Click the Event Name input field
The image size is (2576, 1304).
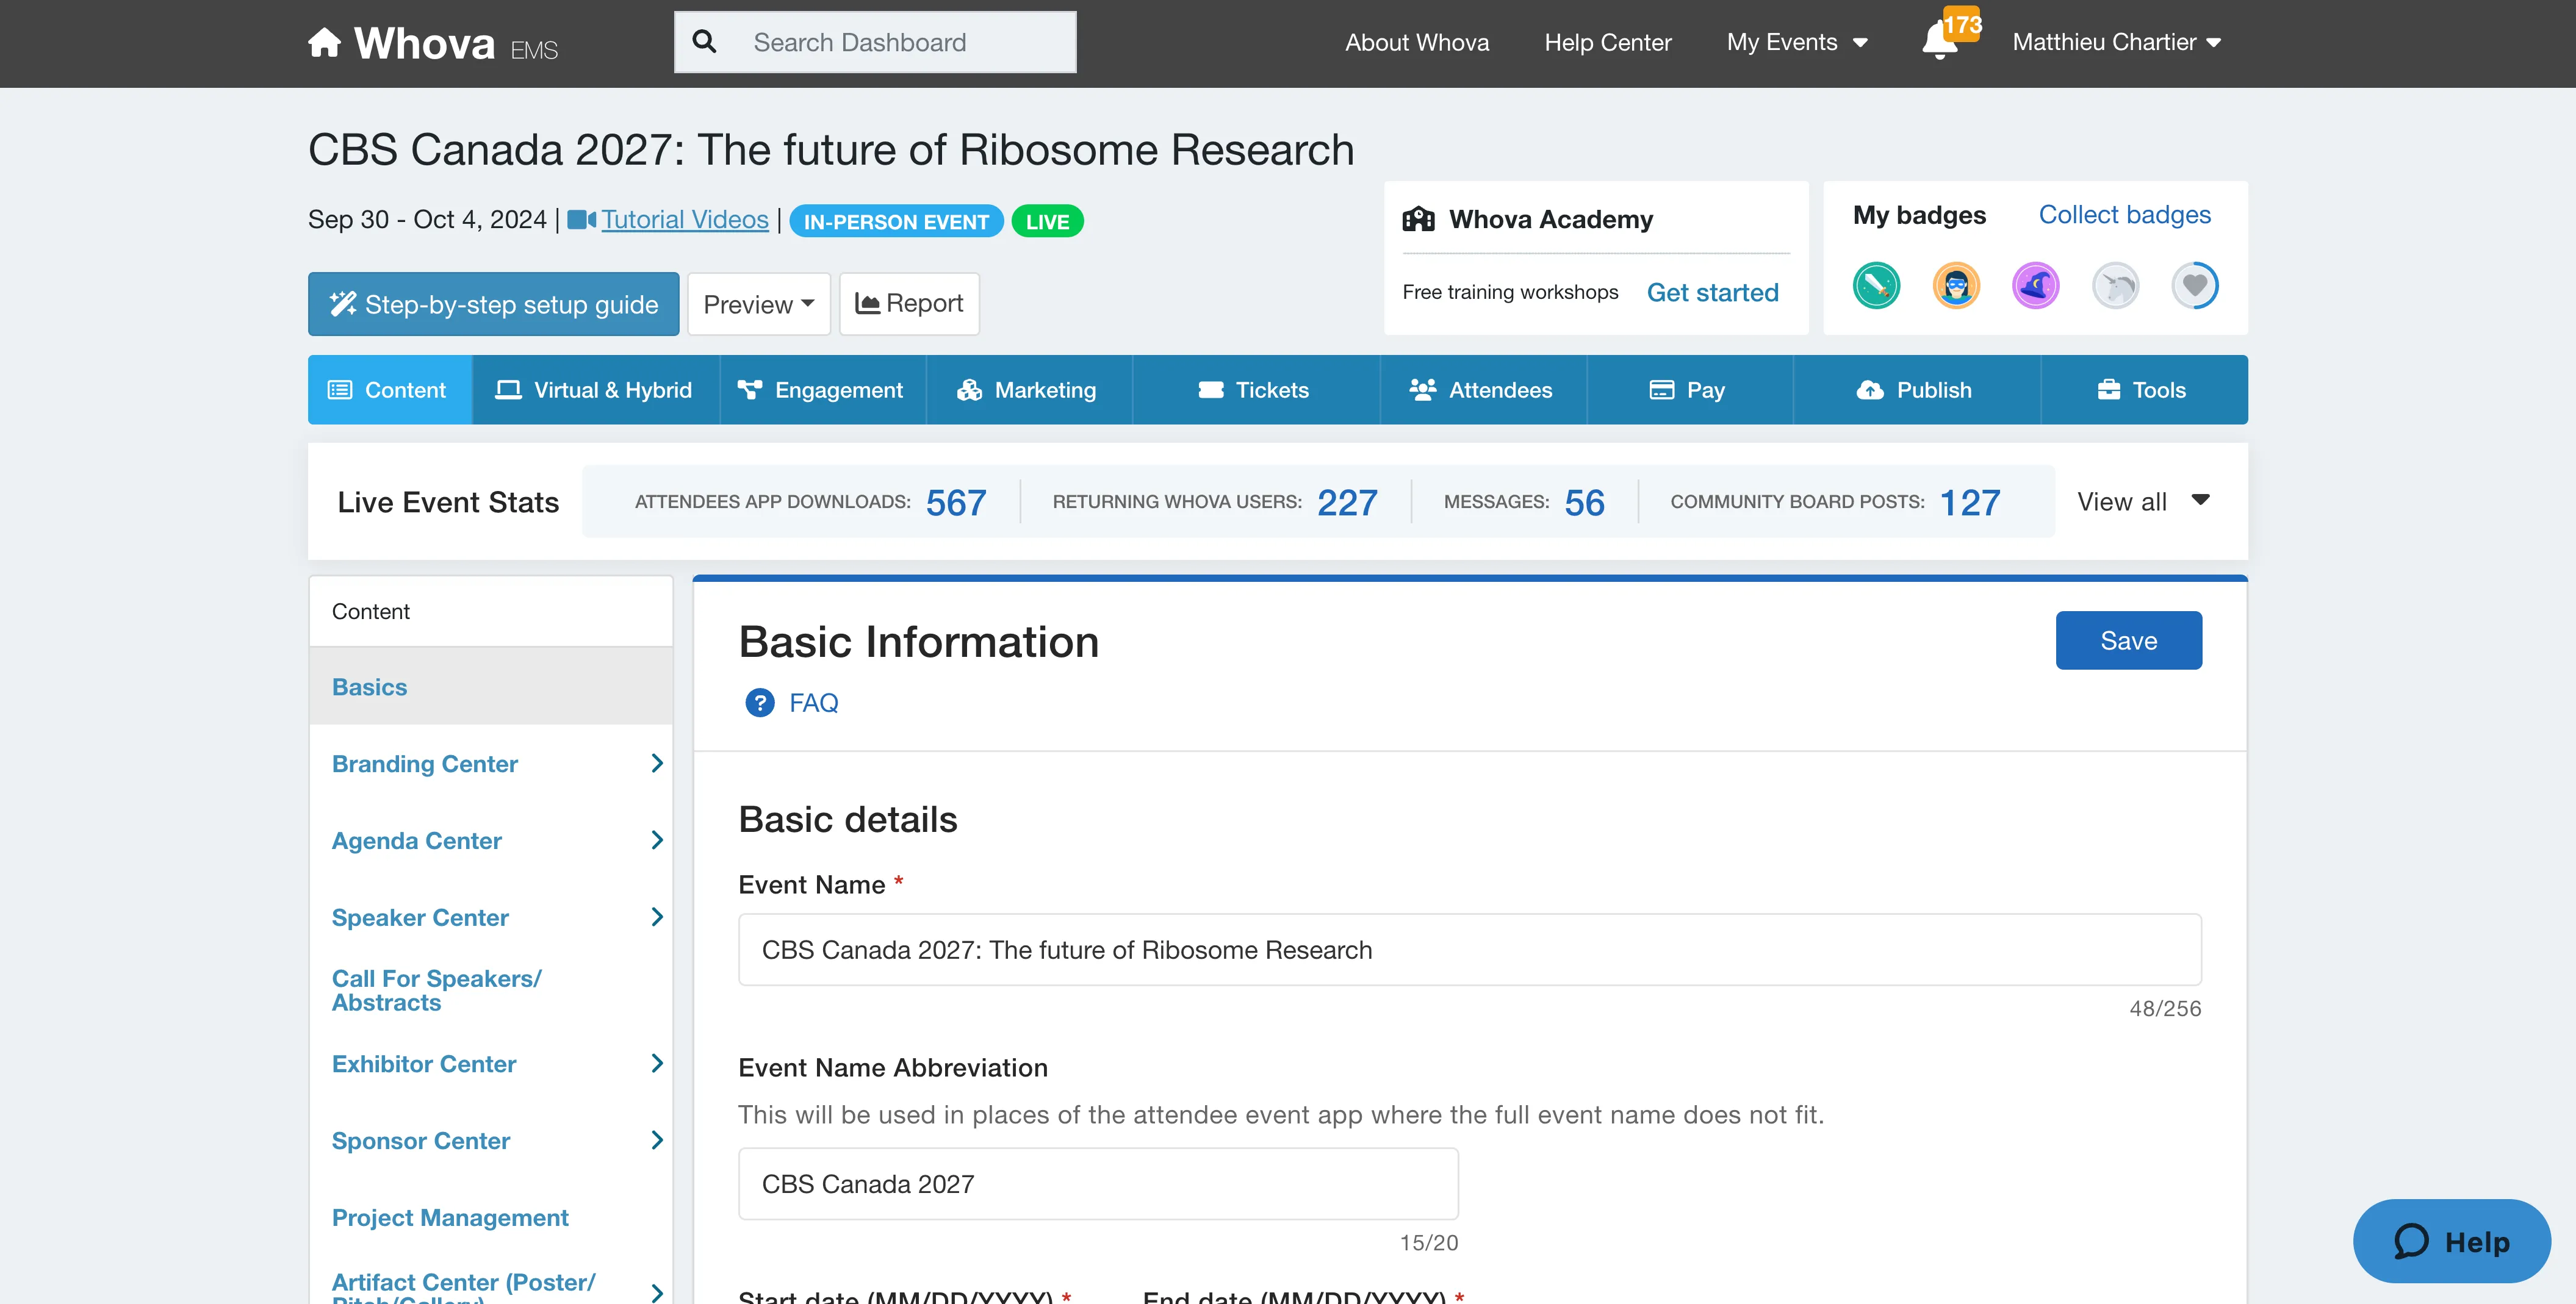1469,949
